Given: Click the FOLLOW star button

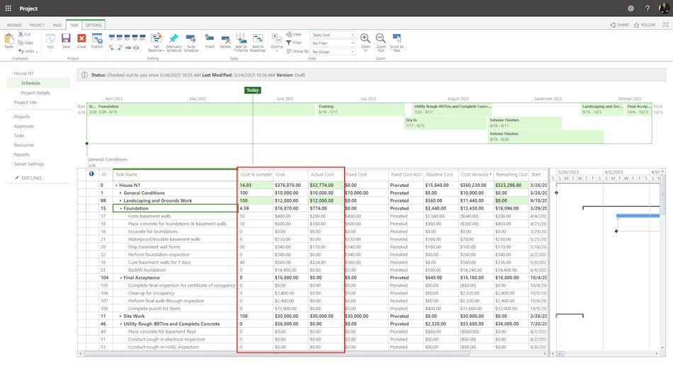Looking at the screenshot, I should pyautogui.click(x=645, y=25).
